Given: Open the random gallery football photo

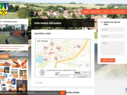Looking at the screenshot, I should coord(14,34).
